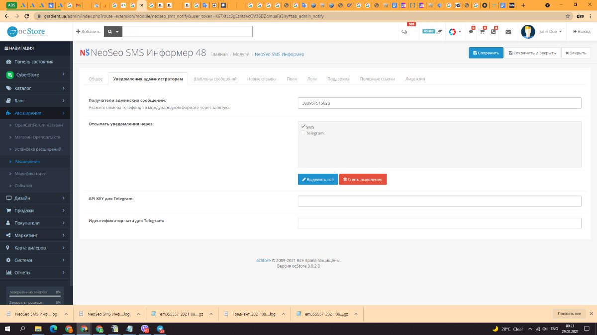Viewport: 597px width, 335px height.
Task: Click the Закрыть button
Action: click(x=576, y=53)
